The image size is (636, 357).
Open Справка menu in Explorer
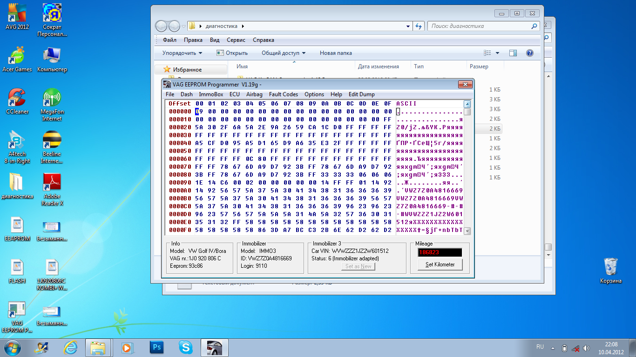tap(264, 40)
